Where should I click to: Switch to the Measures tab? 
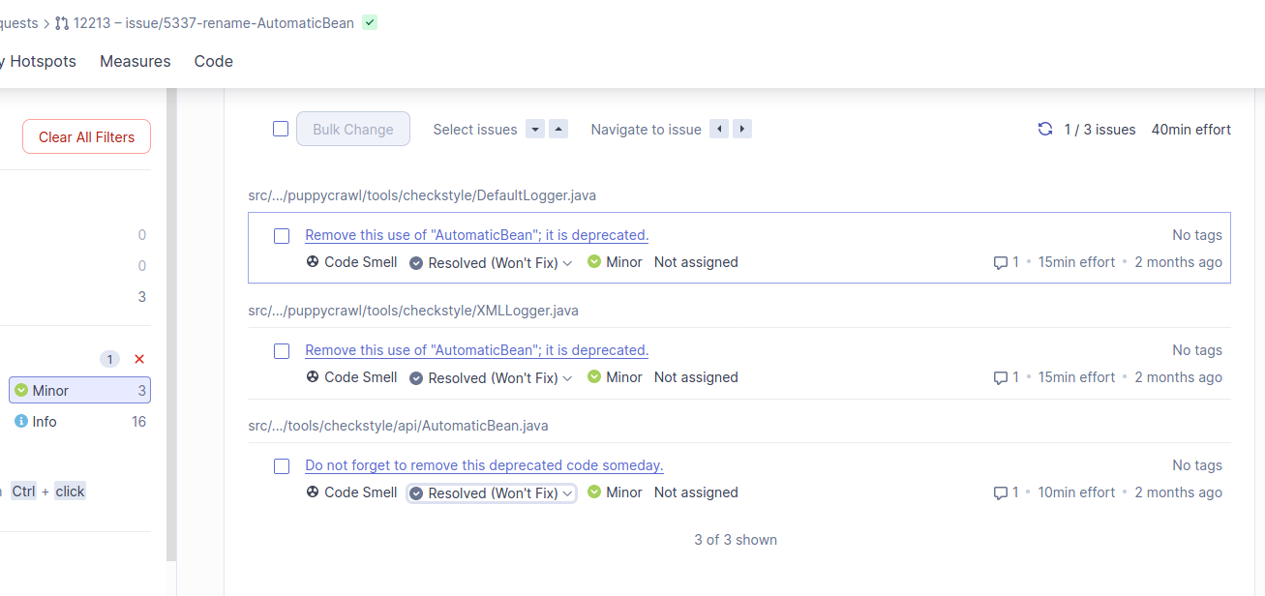click(x=136, y=61)
